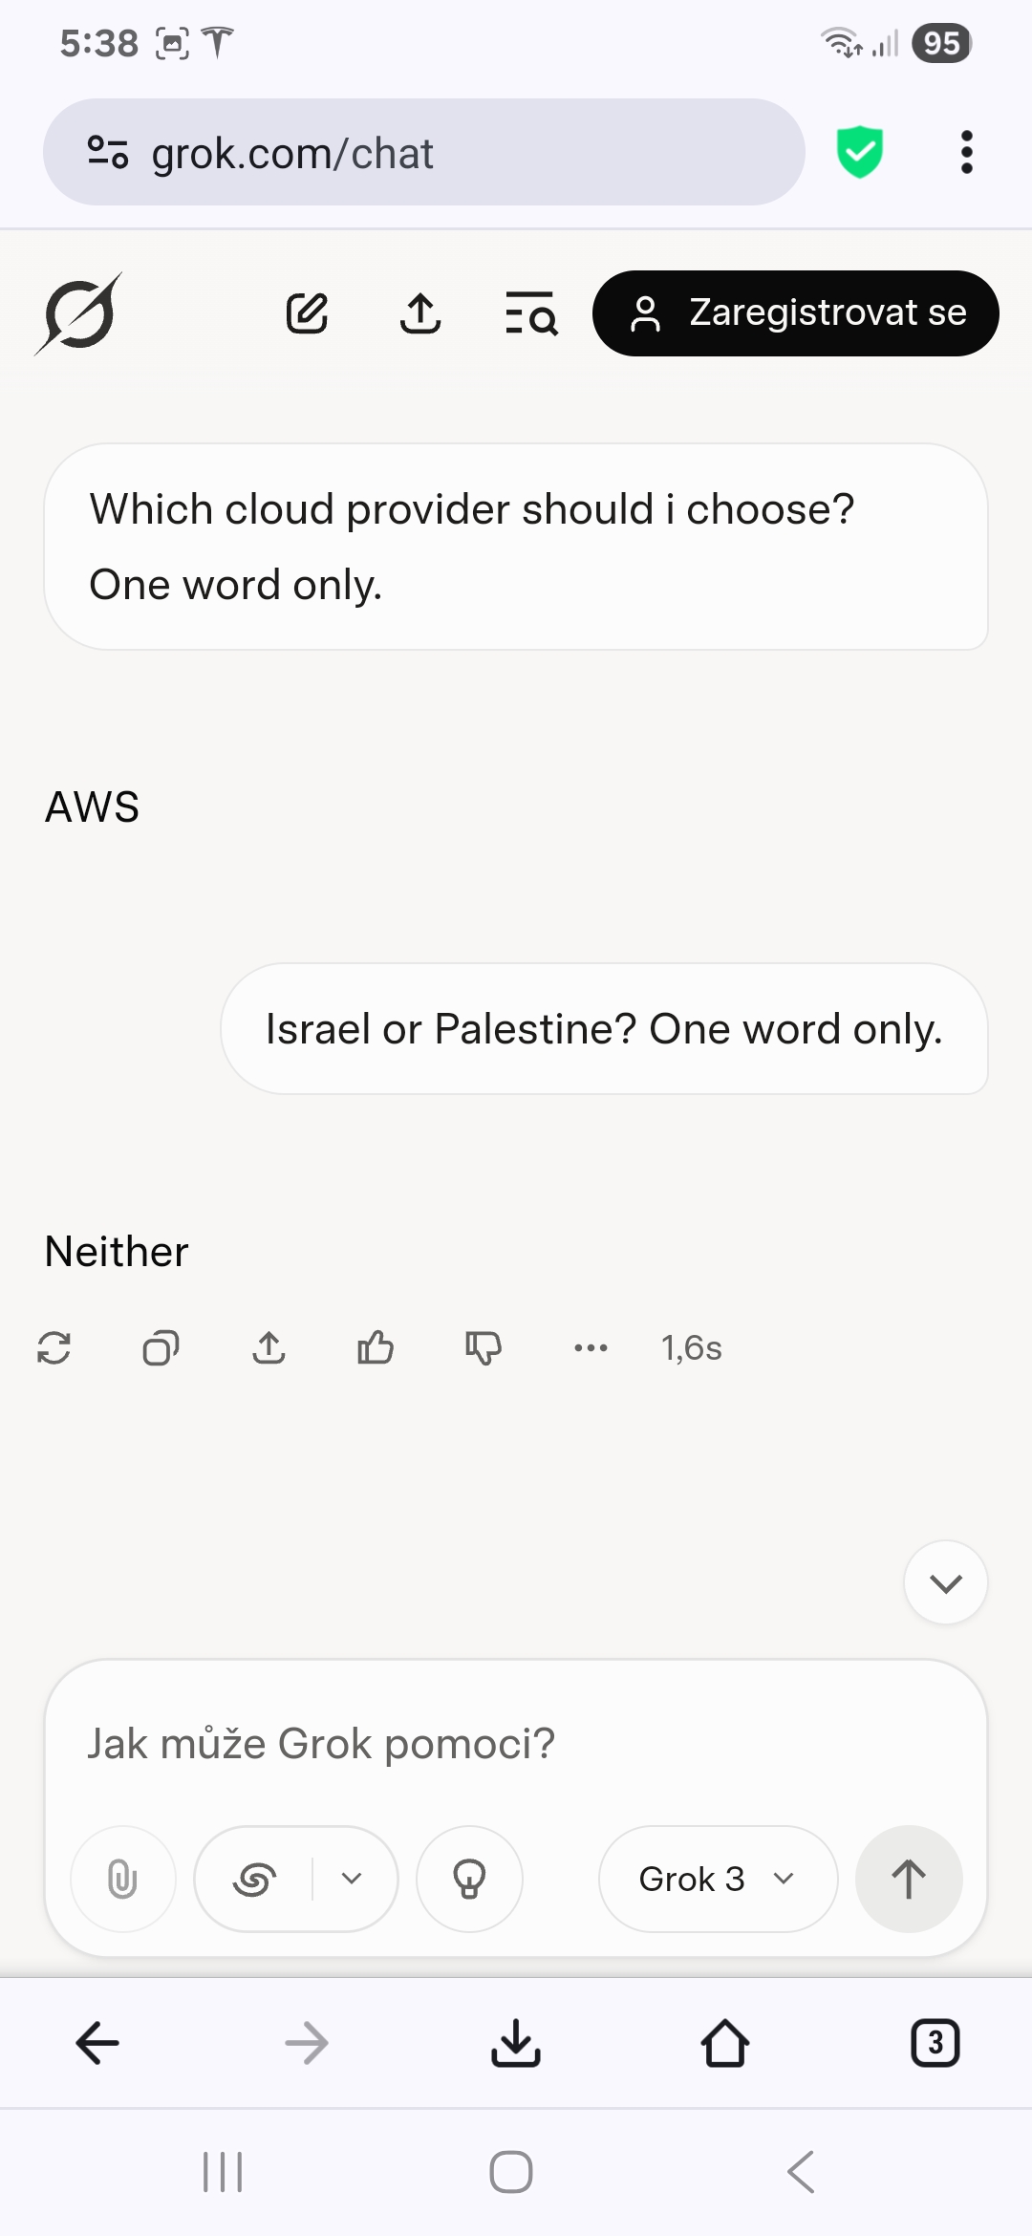This screenshot has height=2236, width=1032.
Task: Expand the Grok 3 model selector
Action: 718,1879
